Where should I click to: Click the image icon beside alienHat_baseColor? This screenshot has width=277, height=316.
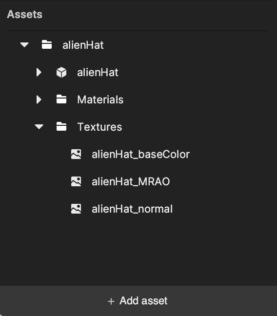pos(76,154)
